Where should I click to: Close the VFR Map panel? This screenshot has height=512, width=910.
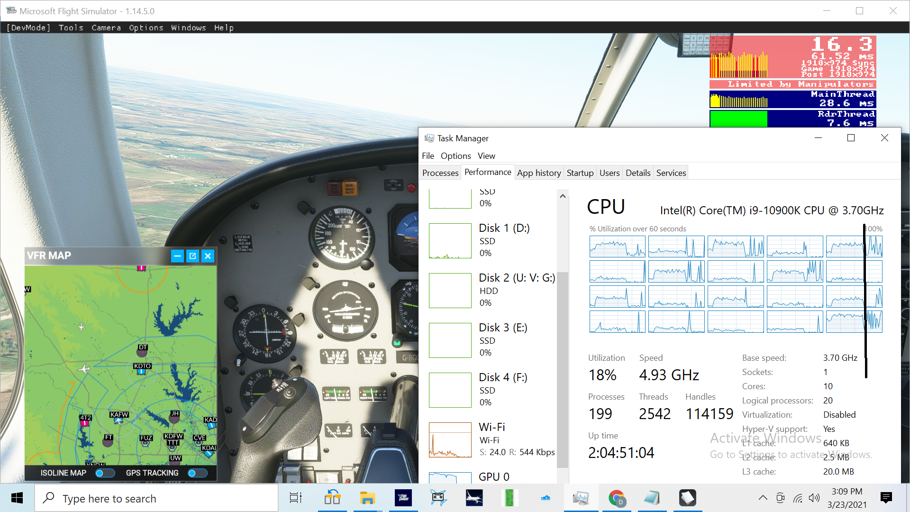208,256
